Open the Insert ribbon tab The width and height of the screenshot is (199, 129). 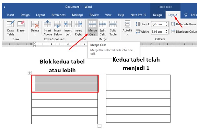tap(11, 15)
